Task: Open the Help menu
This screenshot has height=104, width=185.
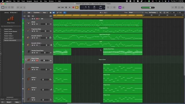Action: coord(59,1)
